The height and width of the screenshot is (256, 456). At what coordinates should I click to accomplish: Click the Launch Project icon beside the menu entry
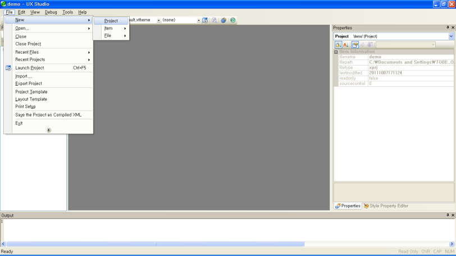8,68
